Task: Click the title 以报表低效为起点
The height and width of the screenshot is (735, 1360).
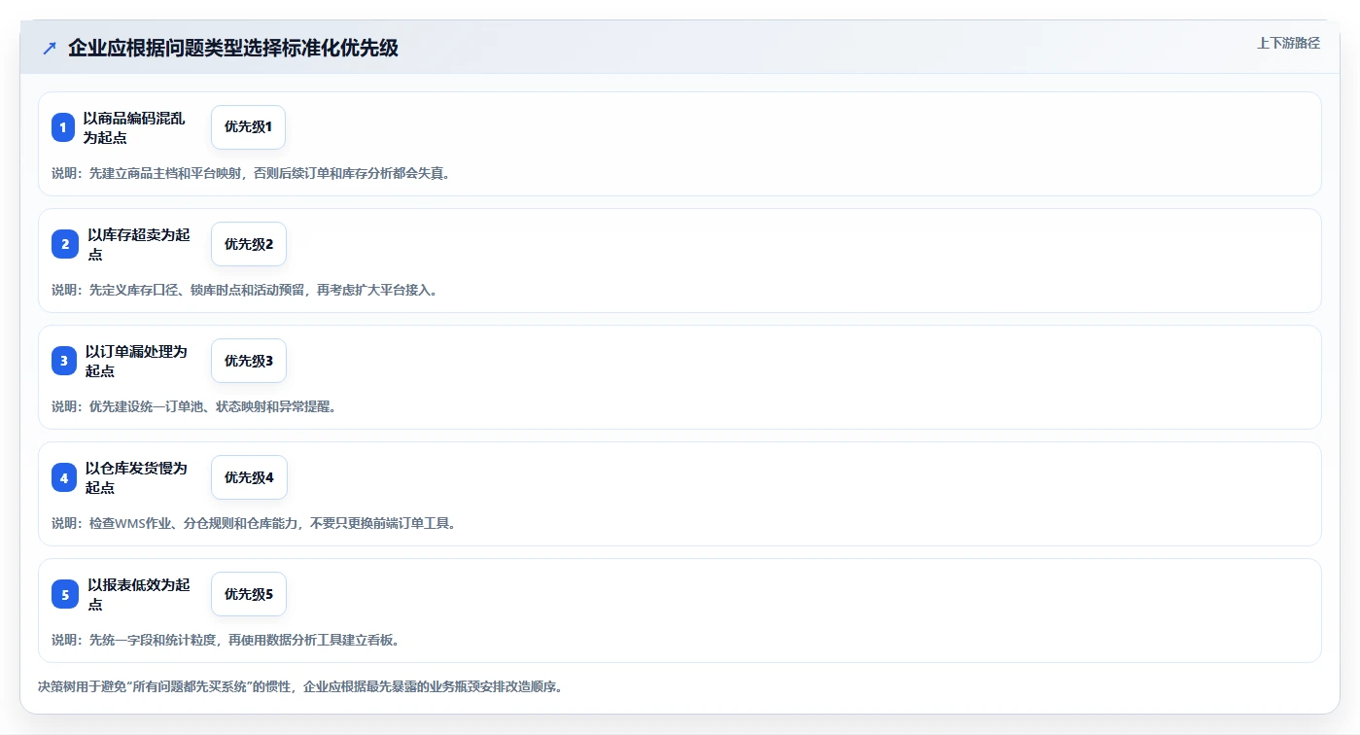Action: point(139,594)
